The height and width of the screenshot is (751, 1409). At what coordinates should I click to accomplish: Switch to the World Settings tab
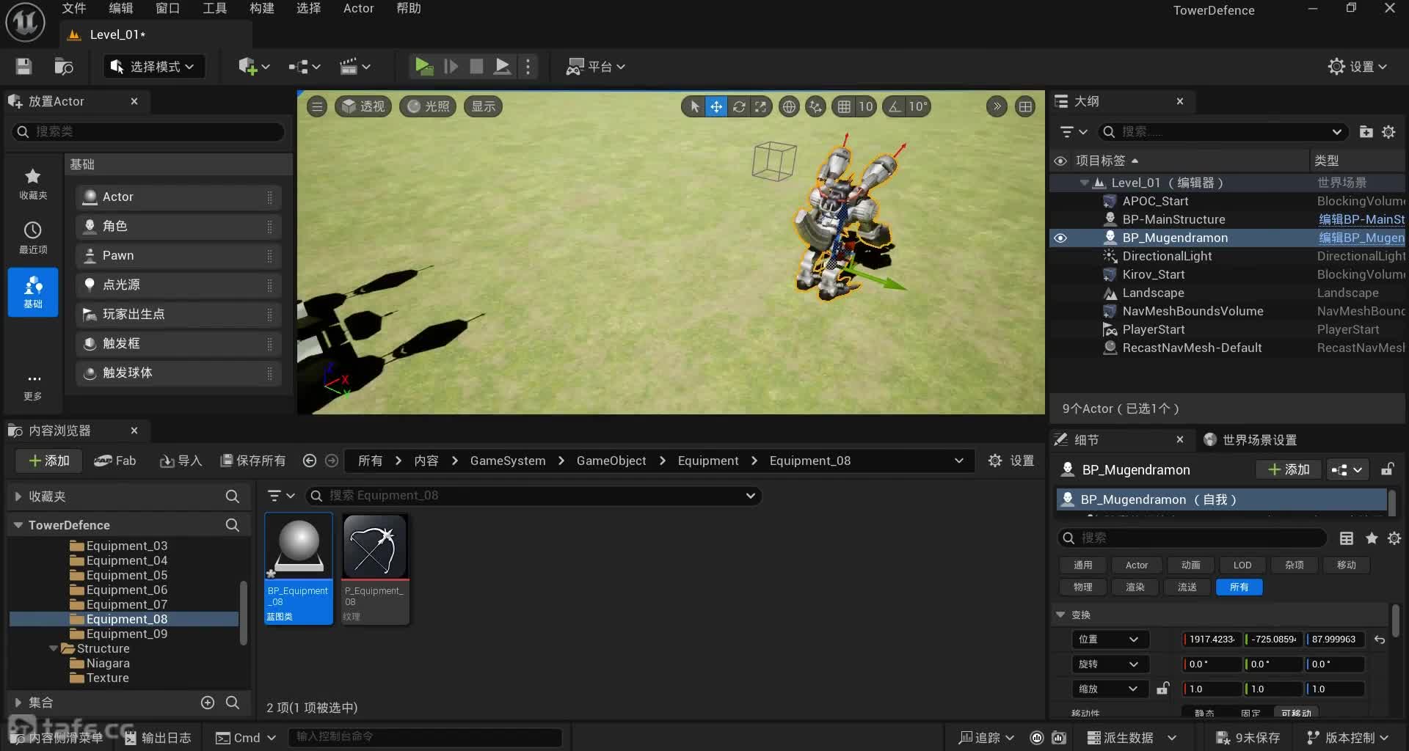[x=1250, y=440]
